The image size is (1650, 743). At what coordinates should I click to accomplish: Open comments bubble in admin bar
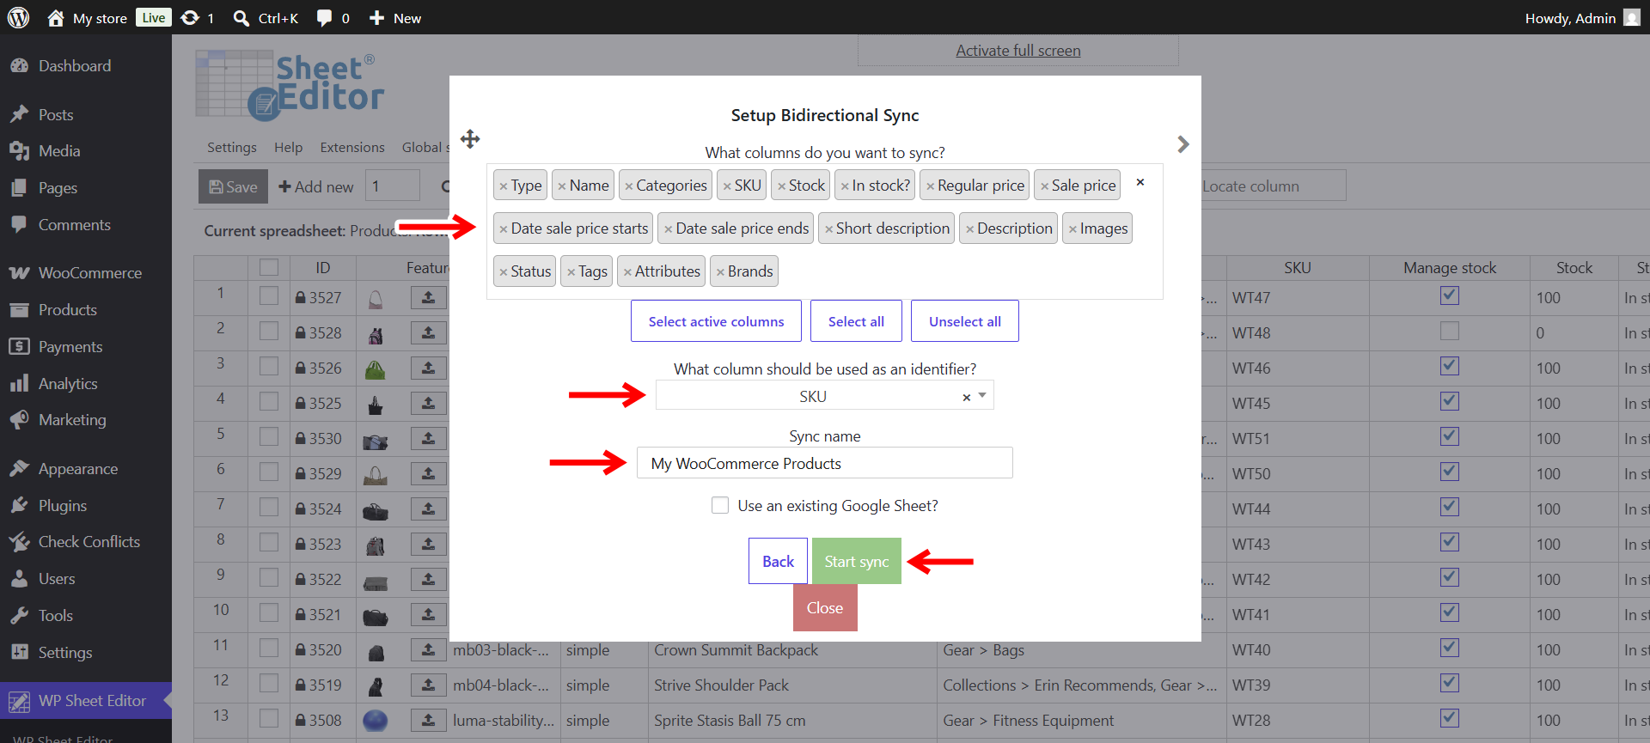click(x=324, y=18)
